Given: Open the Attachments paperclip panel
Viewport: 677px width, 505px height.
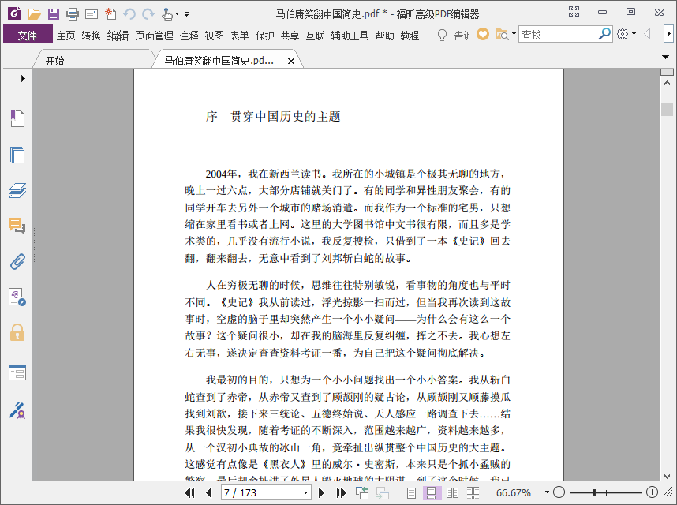Looking at the screenshot, I should pyautogui.click(x=17, y=261).
